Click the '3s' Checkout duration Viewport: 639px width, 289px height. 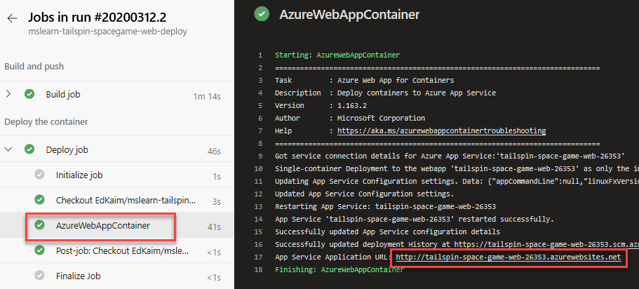[217, 202]
